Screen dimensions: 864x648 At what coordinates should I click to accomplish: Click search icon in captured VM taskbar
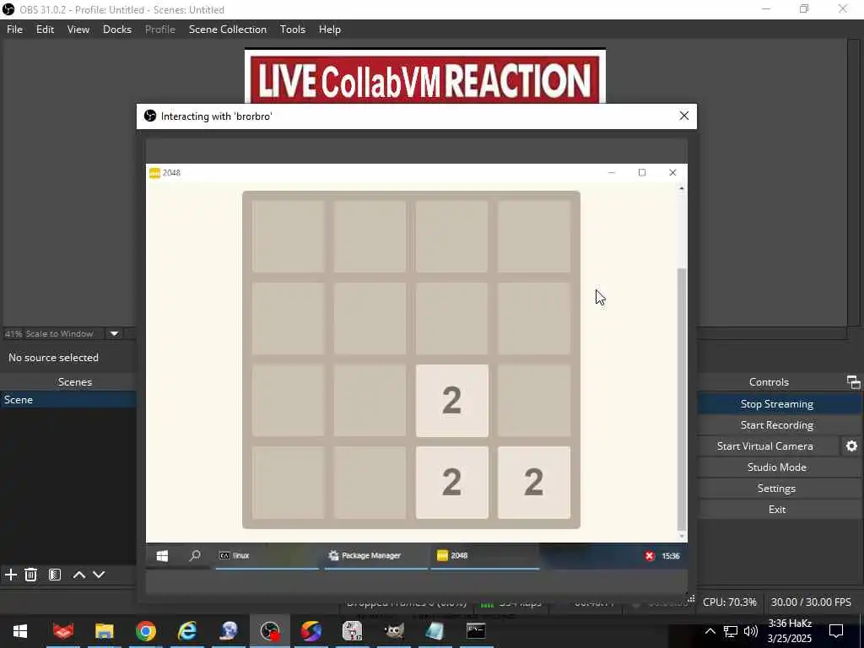(195, 555)
